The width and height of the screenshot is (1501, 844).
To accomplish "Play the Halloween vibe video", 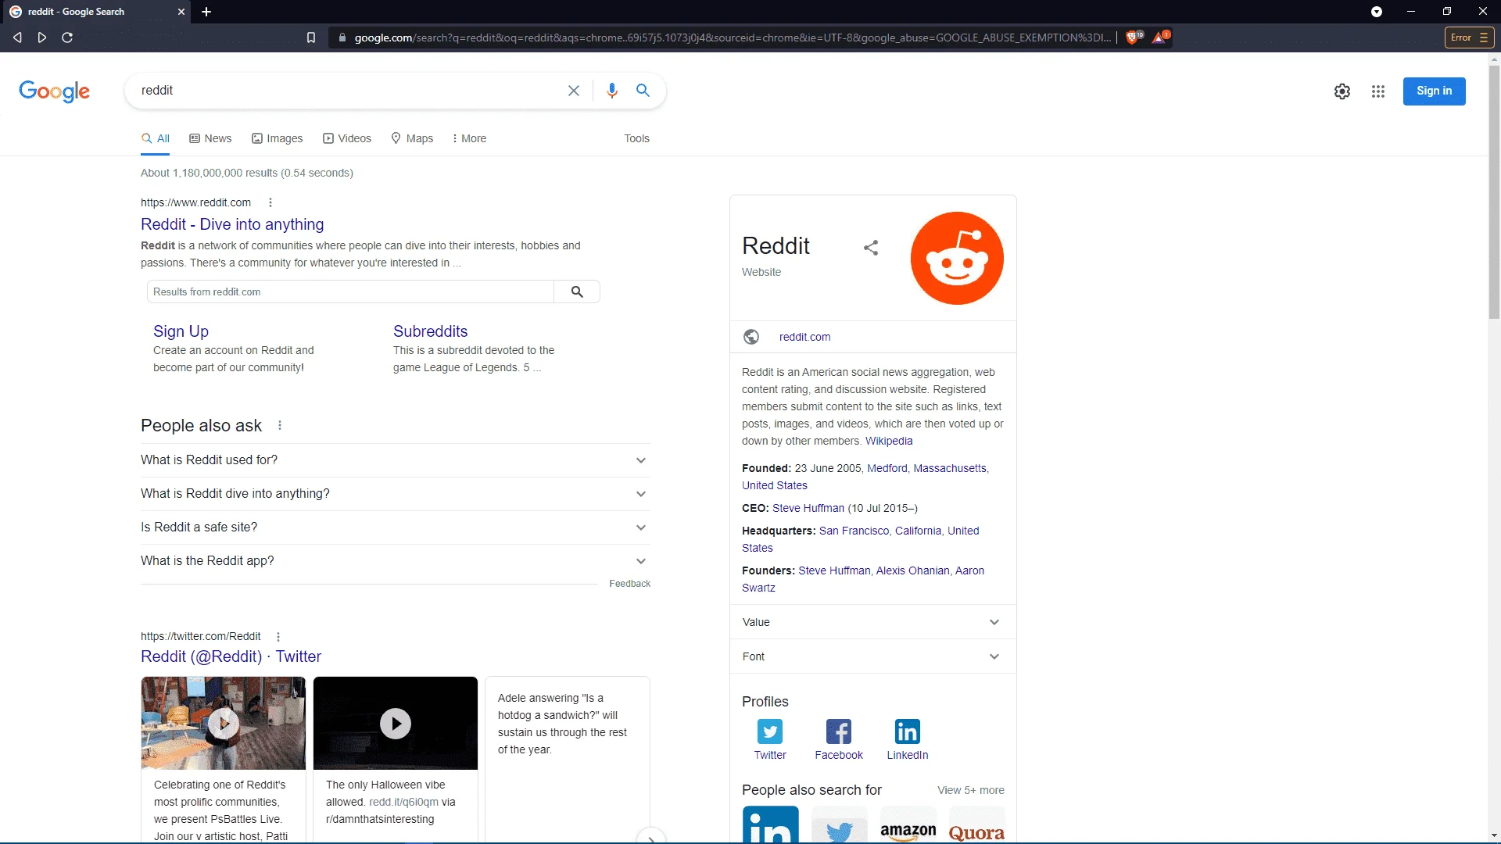I will click(396, 724).
